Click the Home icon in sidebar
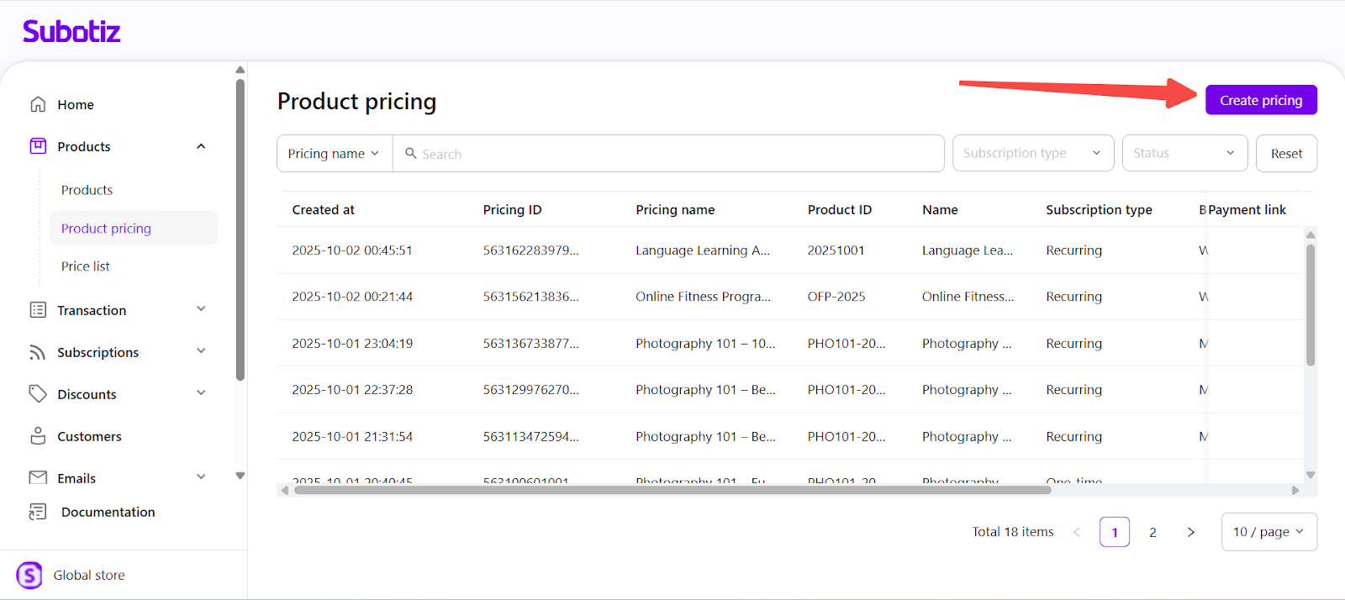 [38, 104]
